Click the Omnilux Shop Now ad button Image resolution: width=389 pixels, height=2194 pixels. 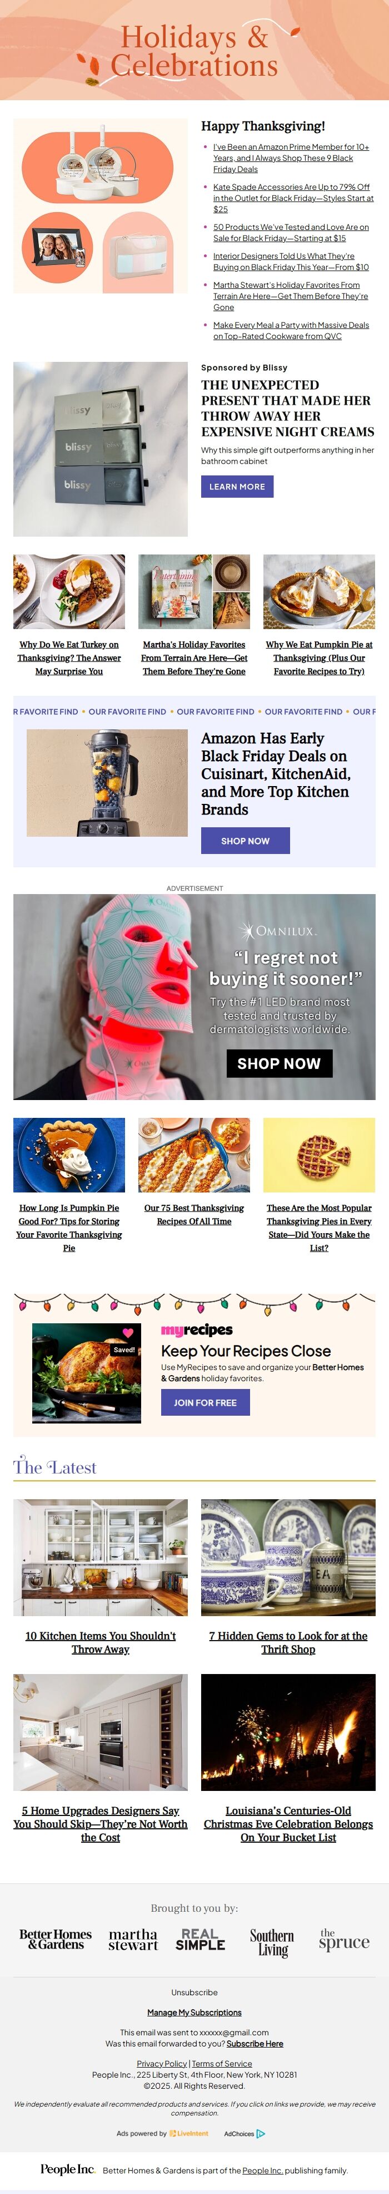pyautogui.click(x=278, y=1063)
